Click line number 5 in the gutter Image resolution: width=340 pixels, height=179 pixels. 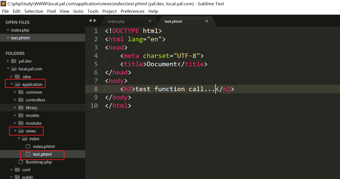point(96,64)
